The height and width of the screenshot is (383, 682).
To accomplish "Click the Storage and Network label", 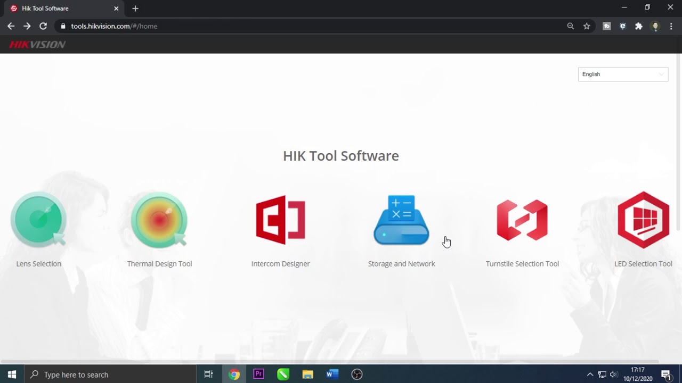I will coord(401,264).
